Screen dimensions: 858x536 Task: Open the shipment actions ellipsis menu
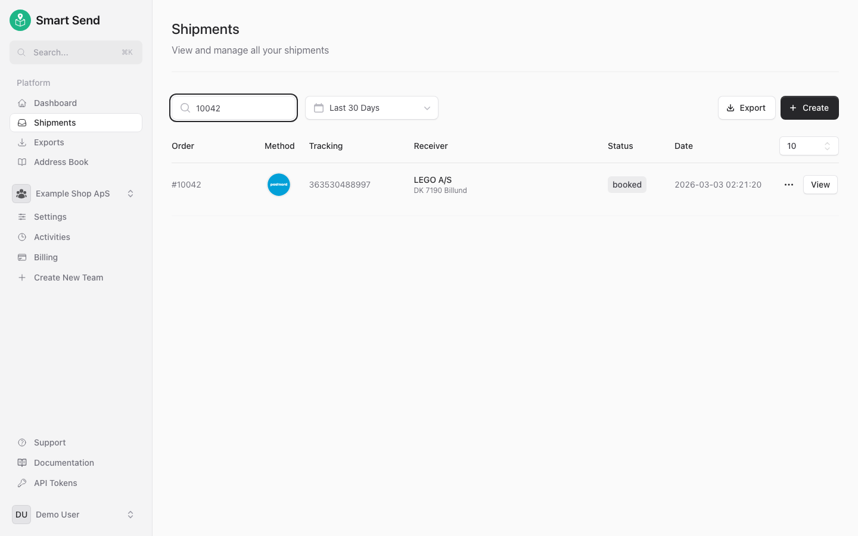click(788, 185)
